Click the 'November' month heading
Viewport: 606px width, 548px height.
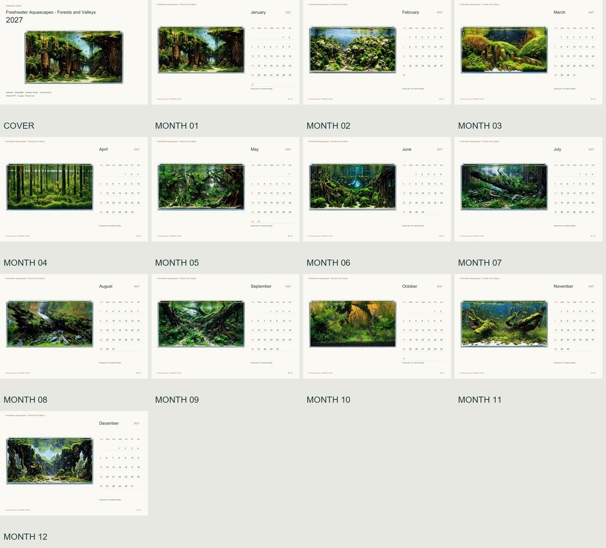coord(563,286)
